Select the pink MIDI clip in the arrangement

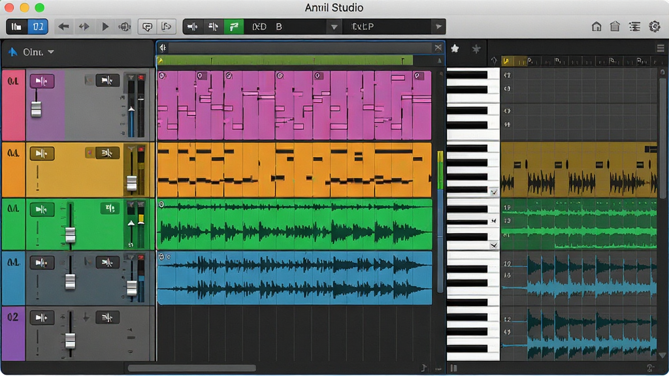point(295,105)
